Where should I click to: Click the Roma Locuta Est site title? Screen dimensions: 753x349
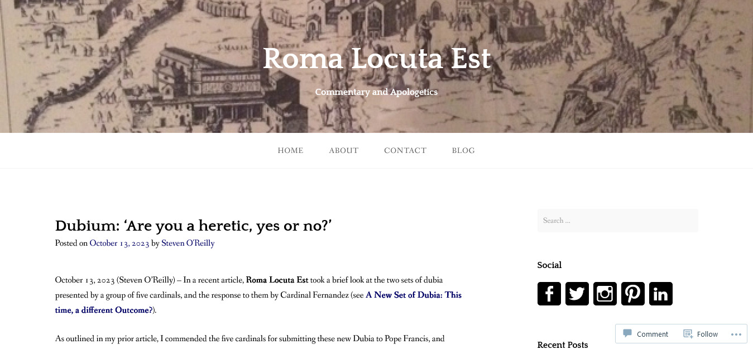pos(377,59)
